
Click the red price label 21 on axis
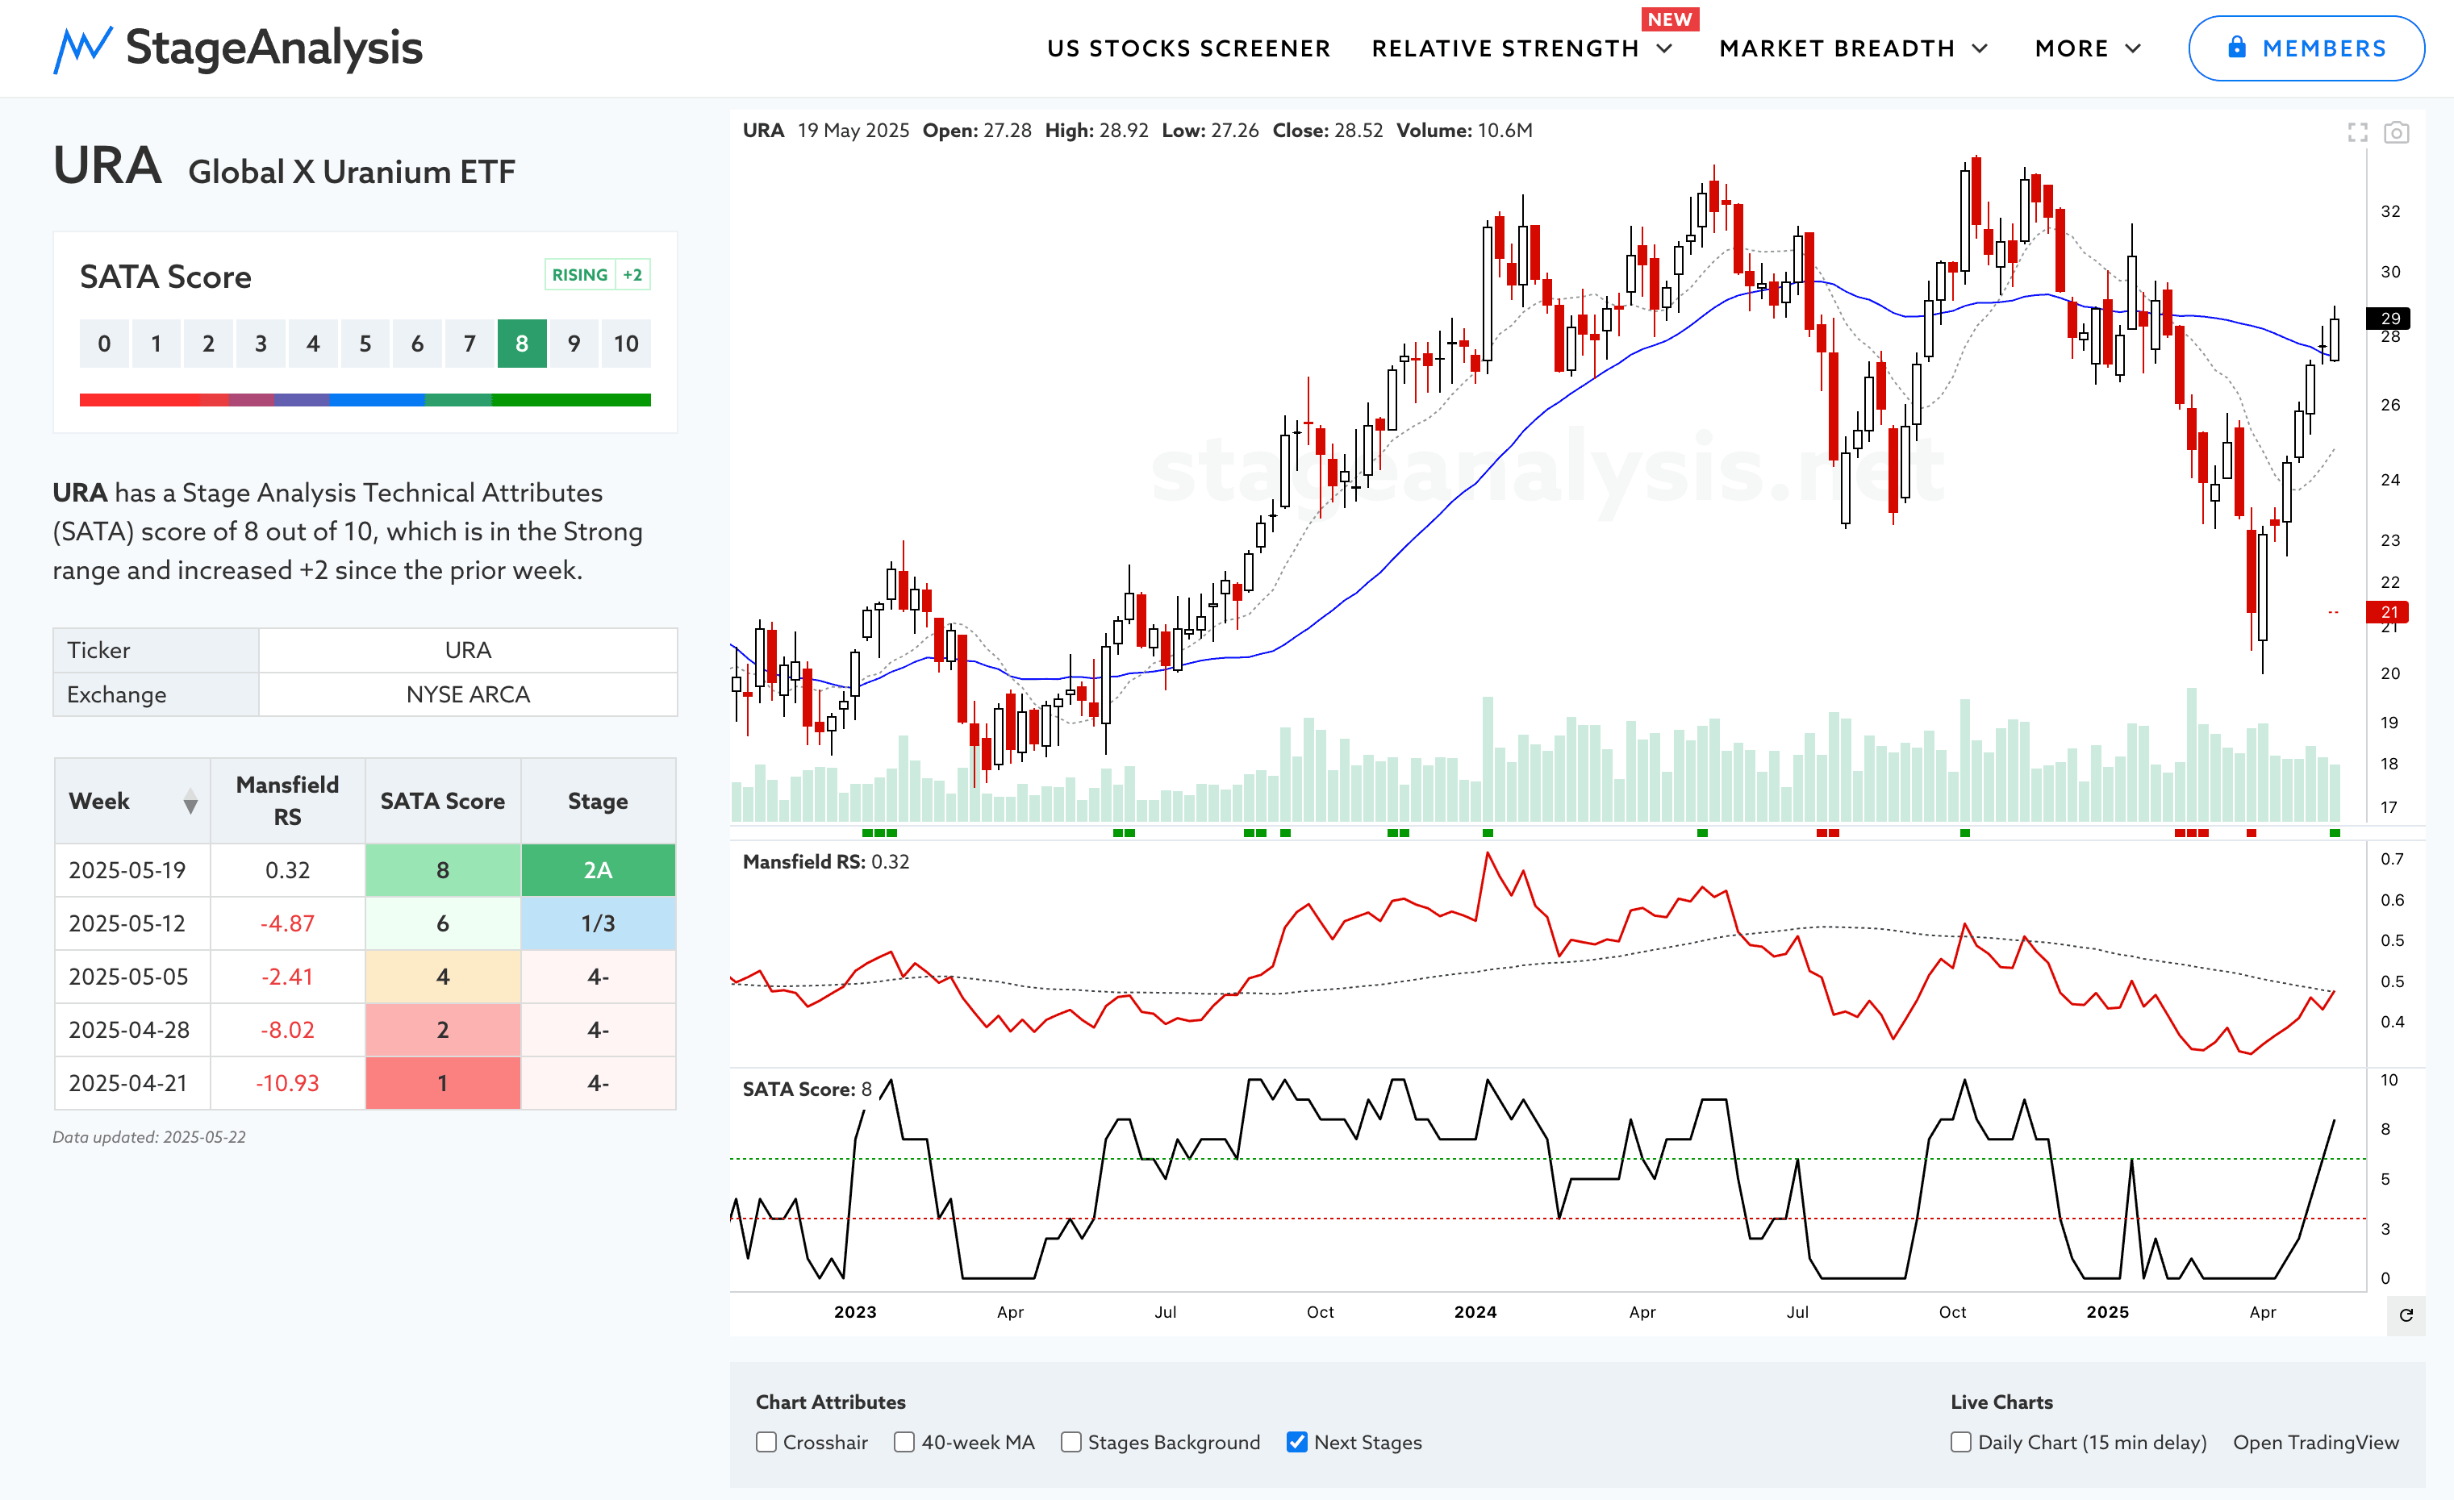click(2389, 611)
